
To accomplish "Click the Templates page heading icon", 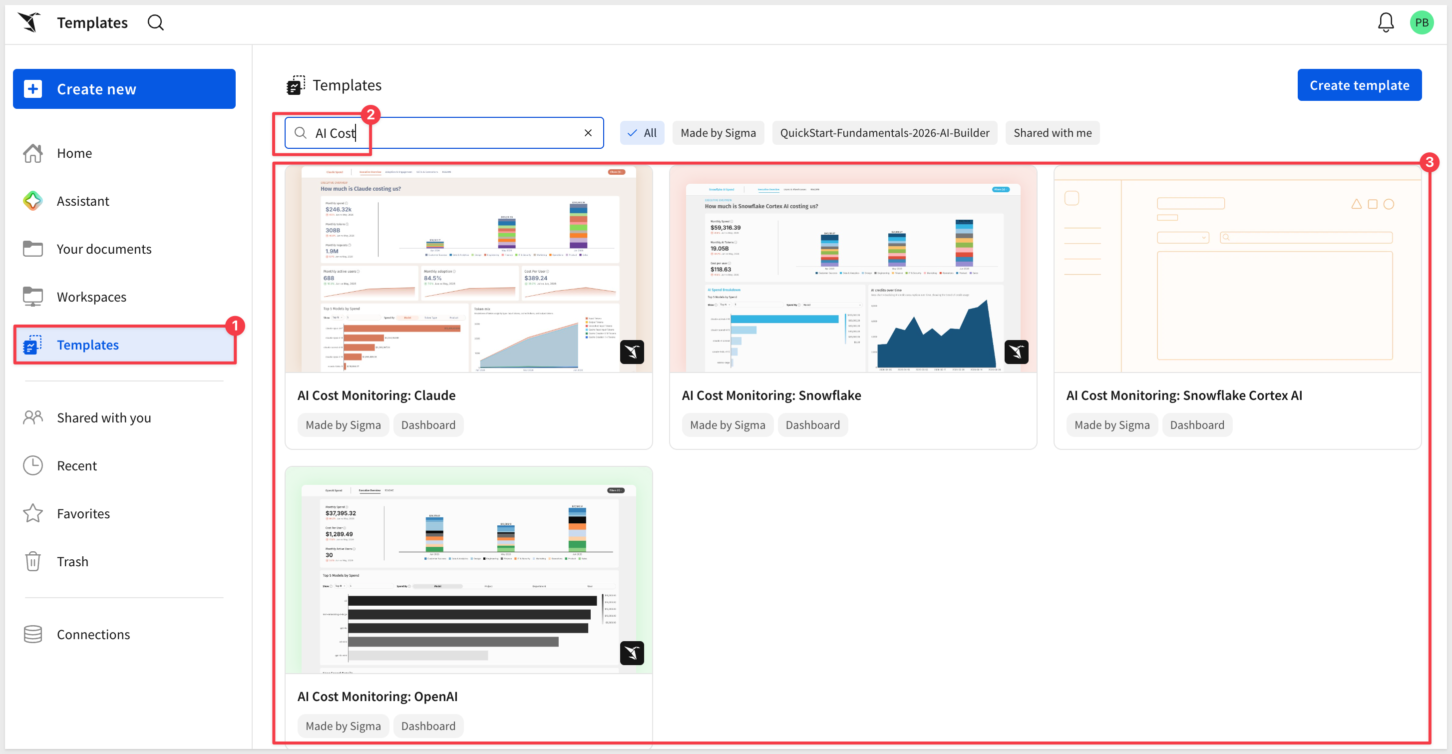I will pos(296,85).
